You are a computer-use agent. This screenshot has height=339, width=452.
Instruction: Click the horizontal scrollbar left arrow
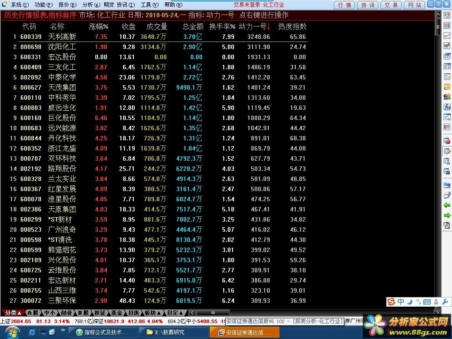192,313
